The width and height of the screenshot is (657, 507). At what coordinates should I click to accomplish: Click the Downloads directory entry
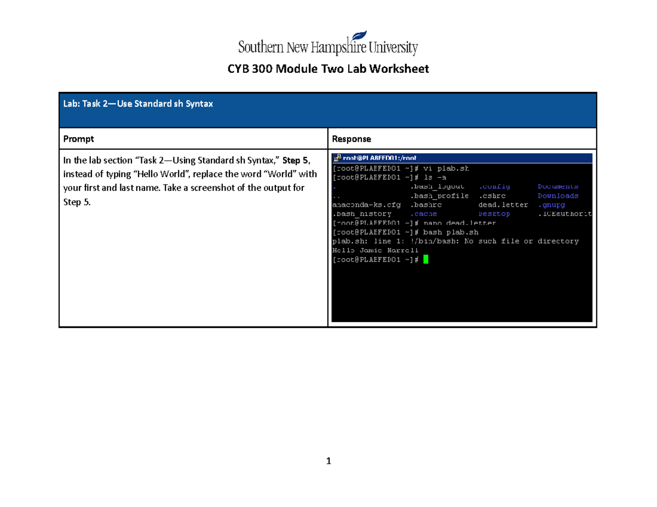558,195
